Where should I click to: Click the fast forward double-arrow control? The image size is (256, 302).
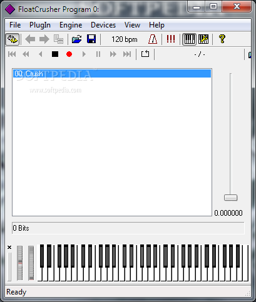[x=113, y=54]
